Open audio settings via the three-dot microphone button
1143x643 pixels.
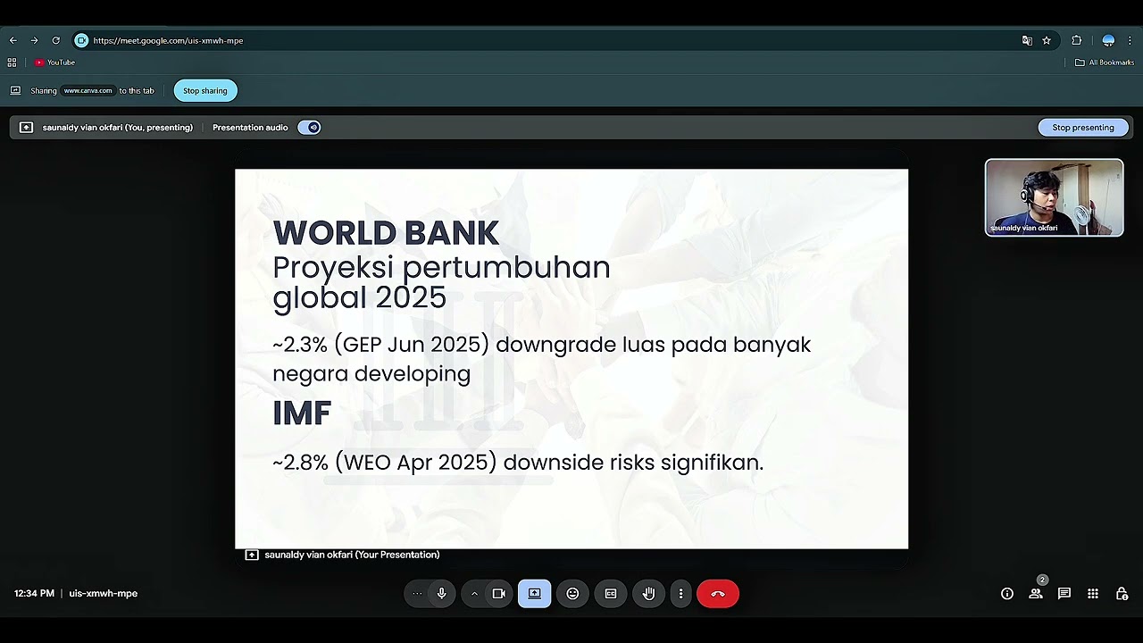click(417, 594)
